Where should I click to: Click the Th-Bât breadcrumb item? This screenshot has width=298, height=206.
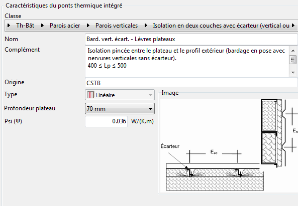tap(25, 26)
